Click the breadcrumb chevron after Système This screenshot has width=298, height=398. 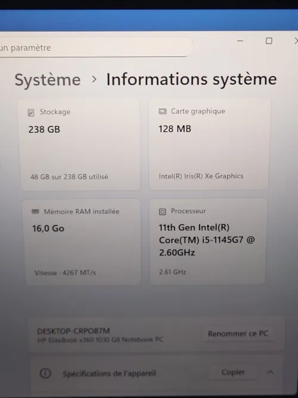coord(94,79)
